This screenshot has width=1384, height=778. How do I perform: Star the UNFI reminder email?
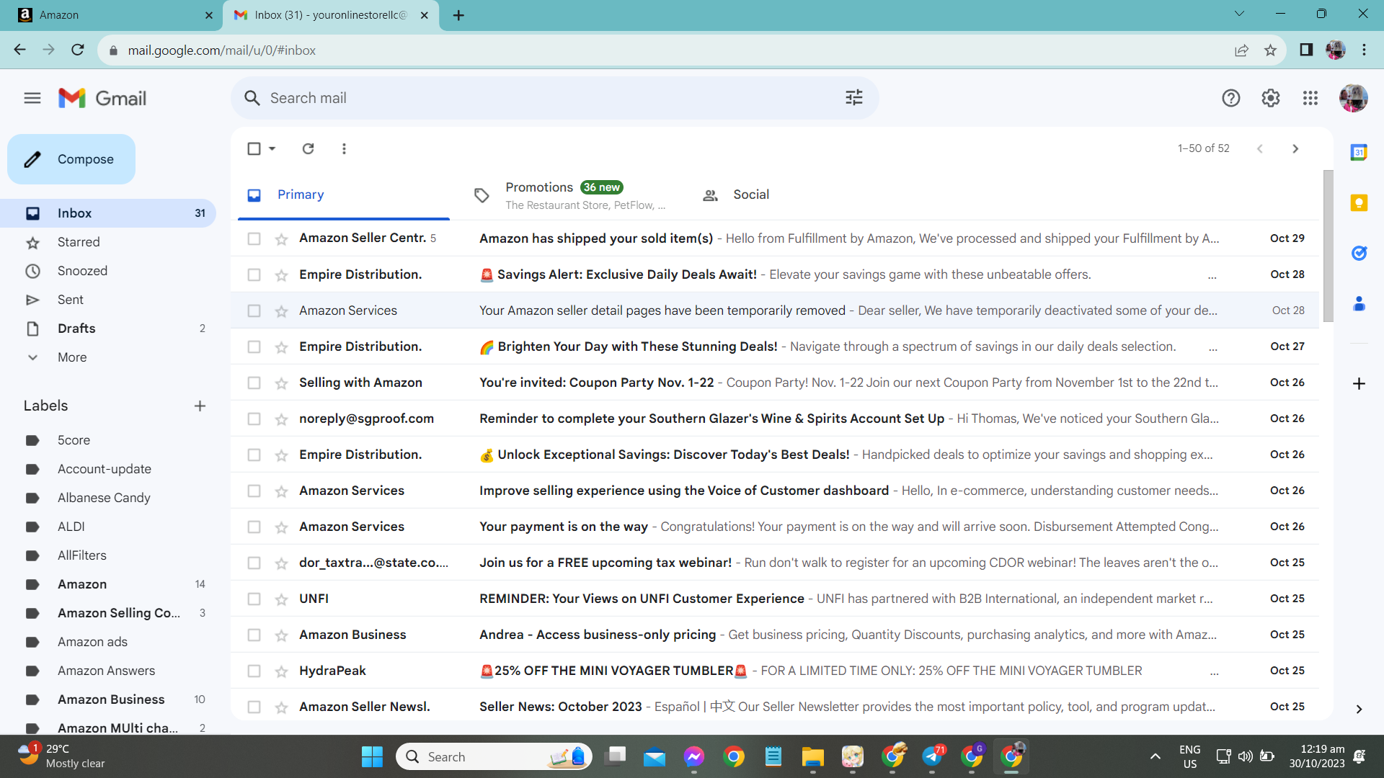(281, 599)
